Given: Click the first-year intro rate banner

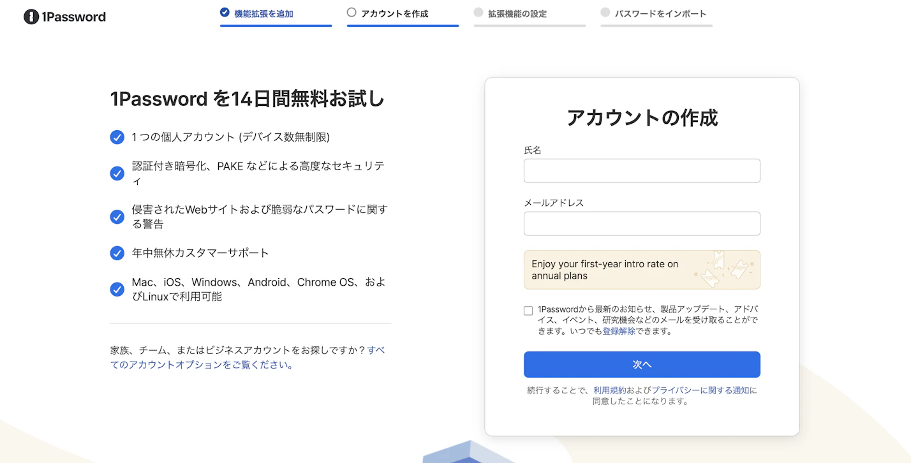Looking at the screenshot, I should [642, 270].
